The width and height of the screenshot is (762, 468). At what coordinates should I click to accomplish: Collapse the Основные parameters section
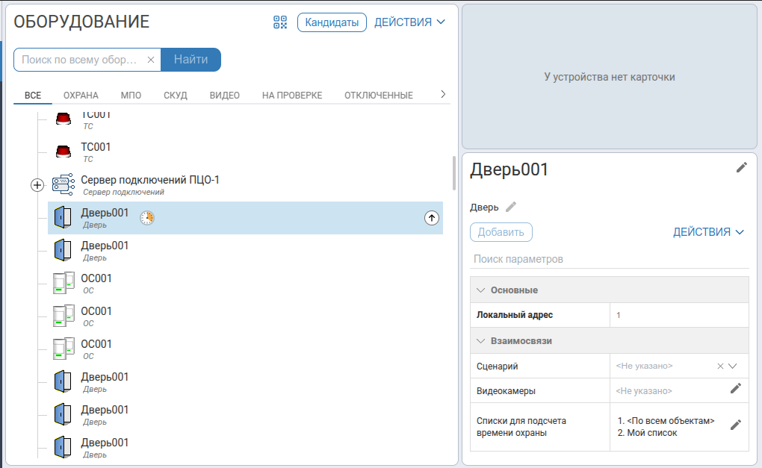tap(481, 290)
